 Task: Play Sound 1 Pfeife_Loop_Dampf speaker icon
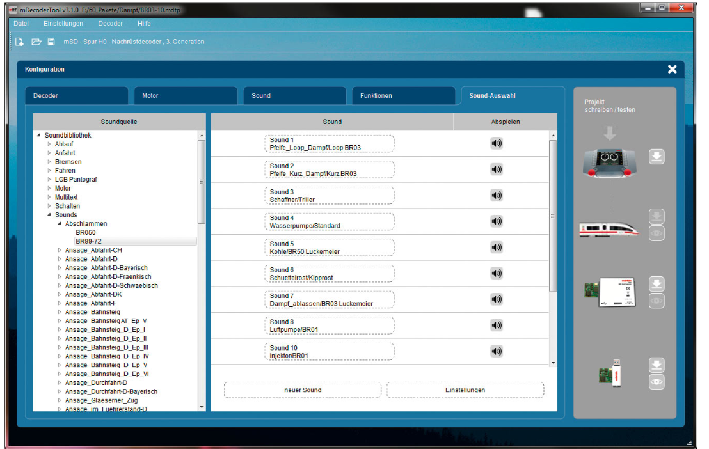click(497, 143)
